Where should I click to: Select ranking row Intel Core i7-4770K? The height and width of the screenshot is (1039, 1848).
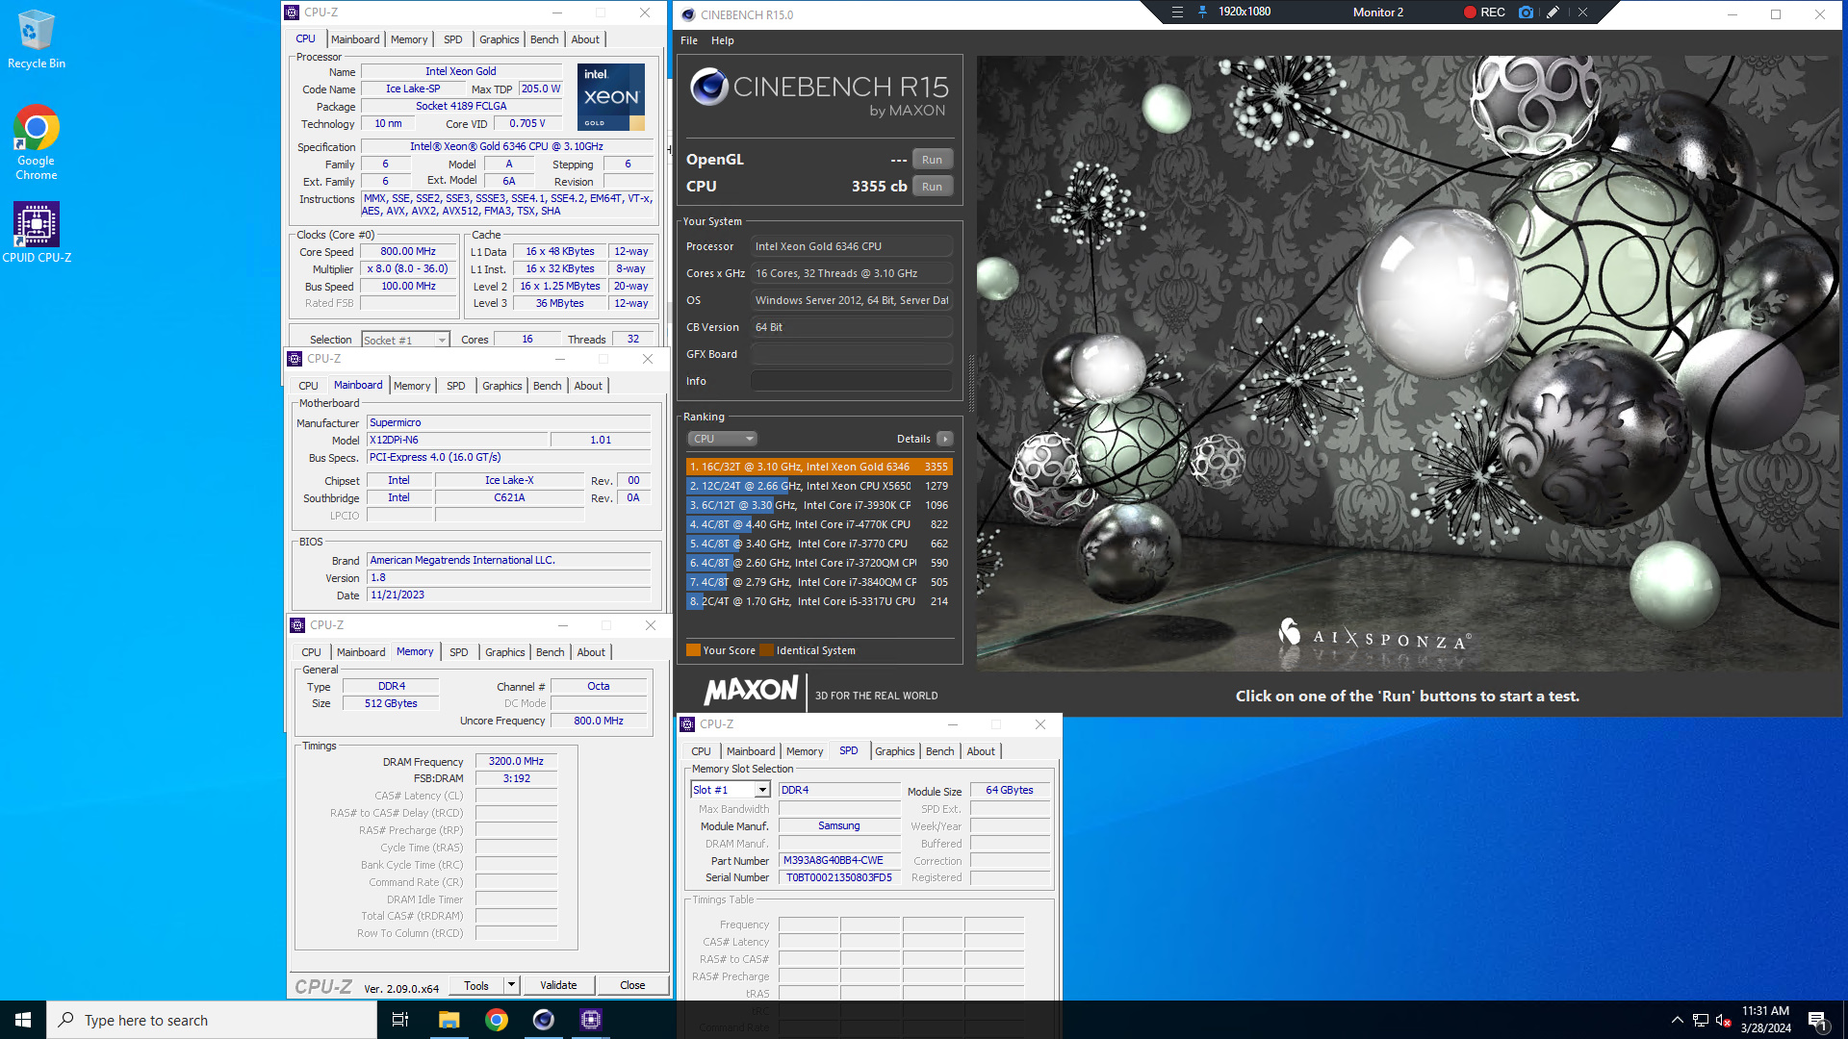click(819, 524)
